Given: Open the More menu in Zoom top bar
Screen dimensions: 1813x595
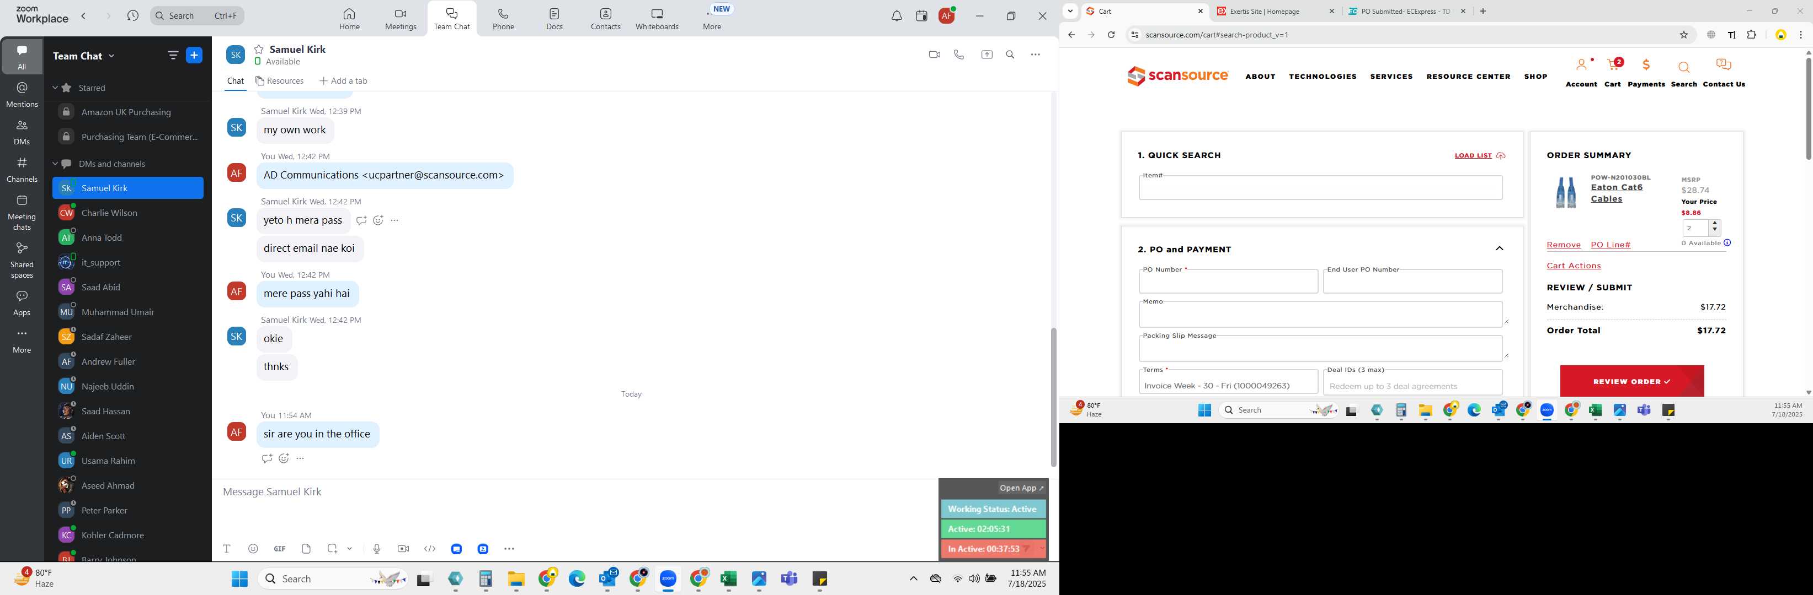Looking at the screenshot, I should click(x=712, y=19).
